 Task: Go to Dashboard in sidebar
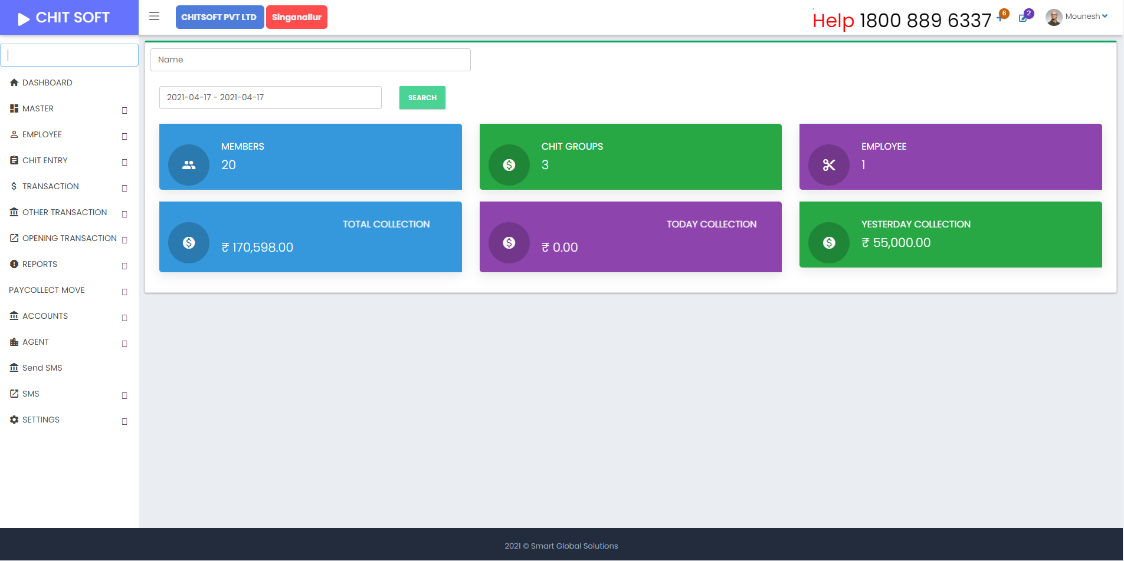47,83
